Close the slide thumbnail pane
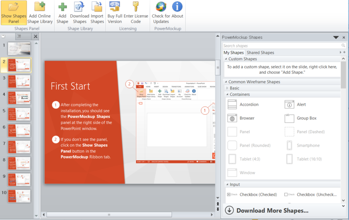This screenshot has height=220, width=349. tap(35, 36)
